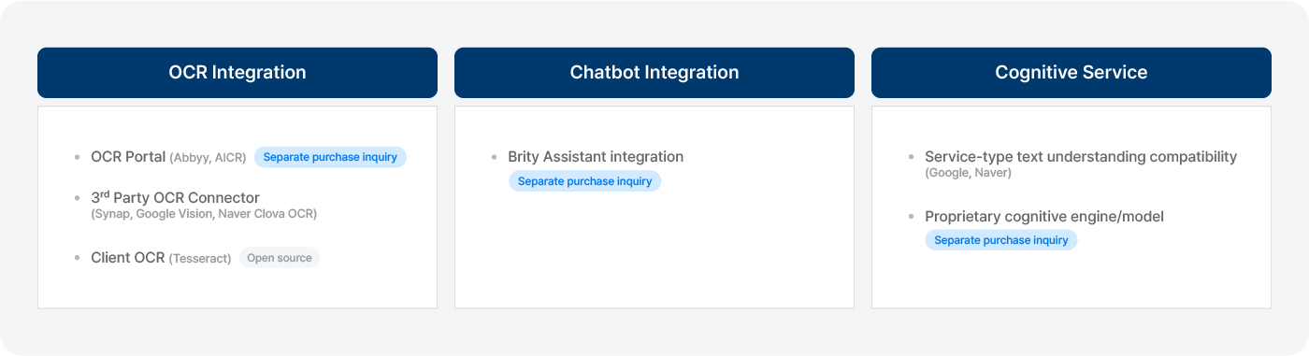The image size is (1309, 356).
Task: Click the Synap, Google Vision, Naver Clova OCR note
Action: [x=204, y=214]
